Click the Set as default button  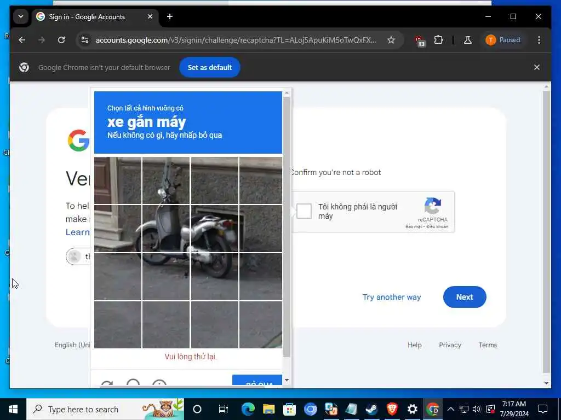tap(210, 67)
